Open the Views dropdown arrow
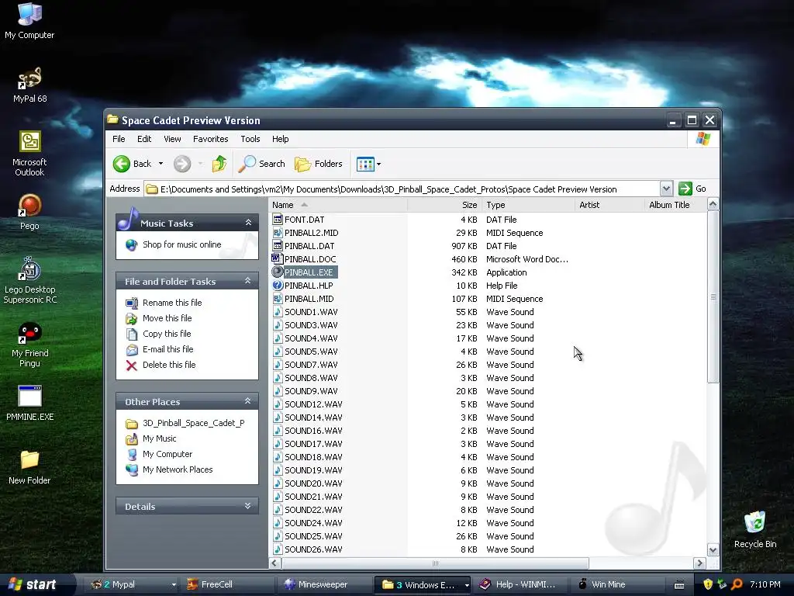The width and height of the screenshot is (794, 596). pos(378,165)
